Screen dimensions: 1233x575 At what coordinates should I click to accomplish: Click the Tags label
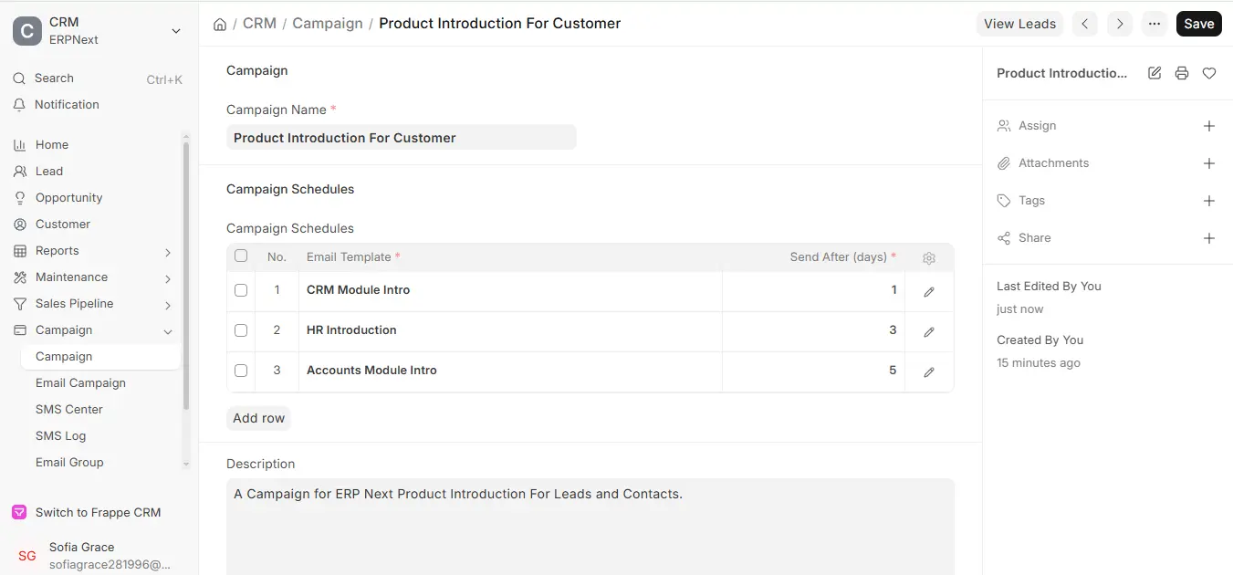[1031, 201]
